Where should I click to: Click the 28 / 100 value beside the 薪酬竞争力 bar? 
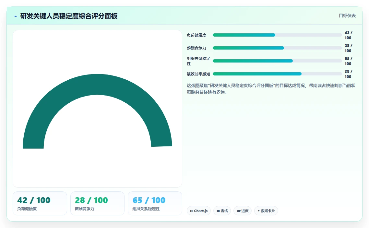348,48
